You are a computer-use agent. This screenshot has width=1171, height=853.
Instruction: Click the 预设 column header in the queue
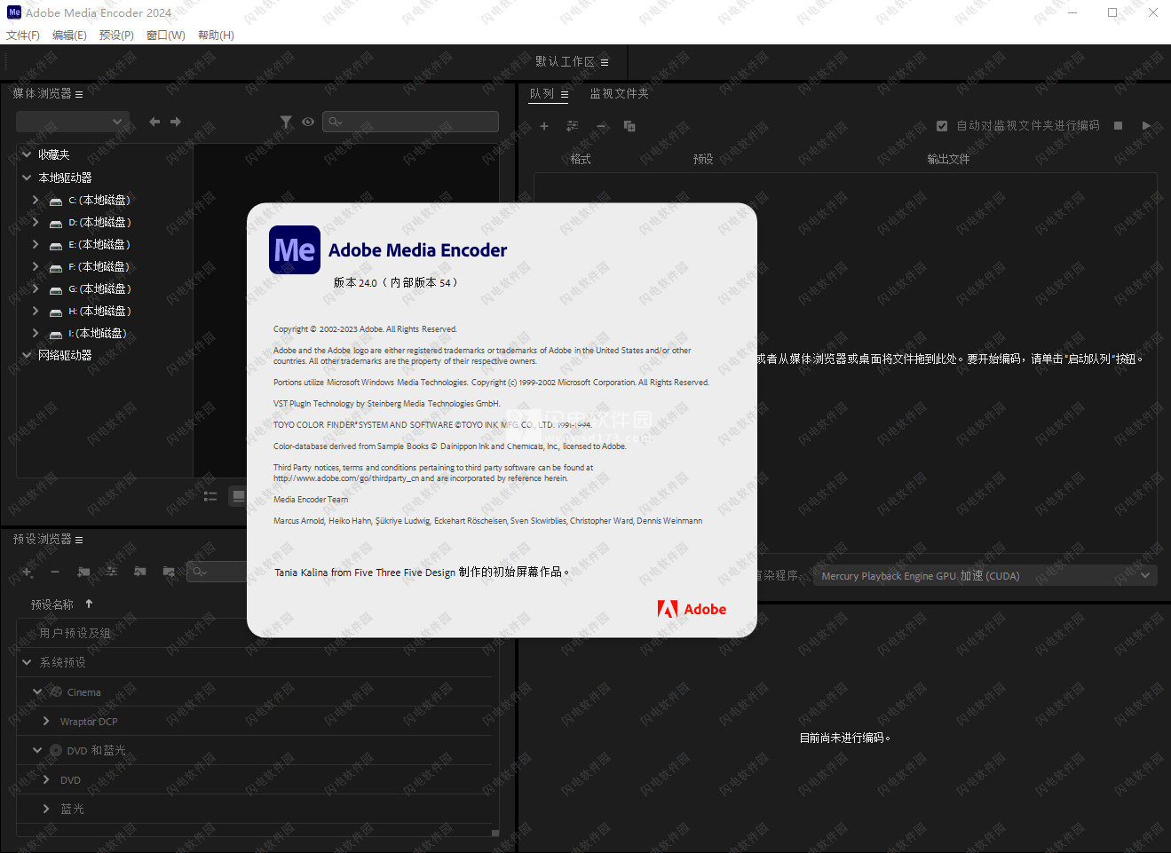(x=703, y=160)
